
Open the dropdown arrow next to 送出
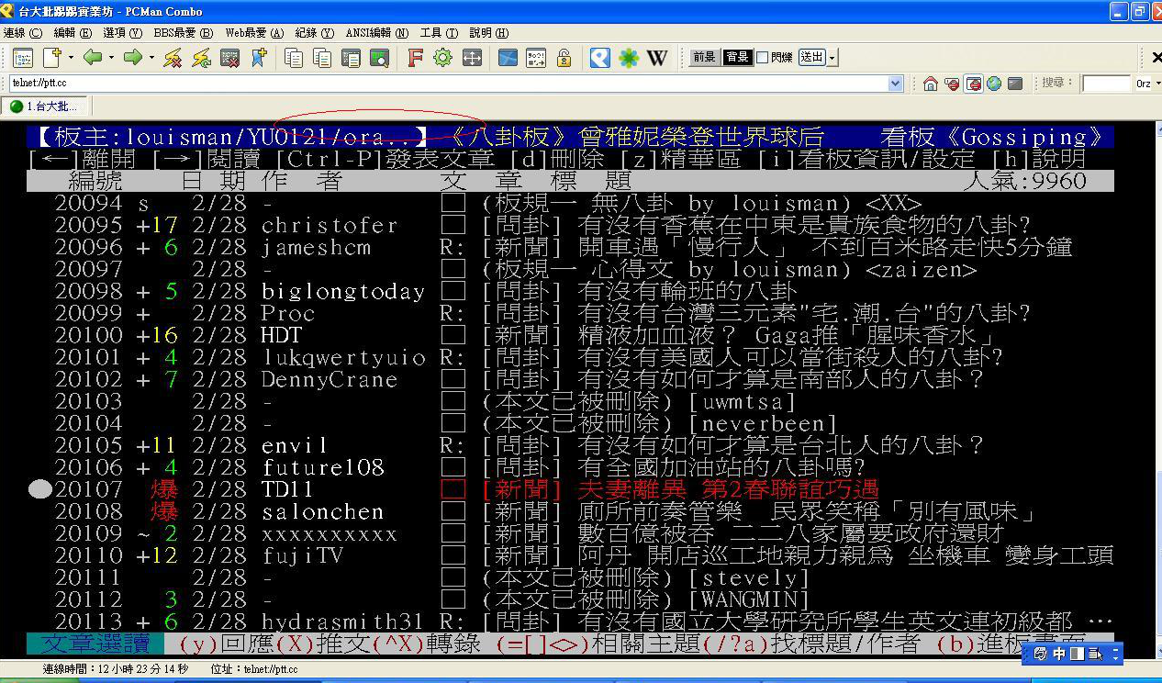832,58
